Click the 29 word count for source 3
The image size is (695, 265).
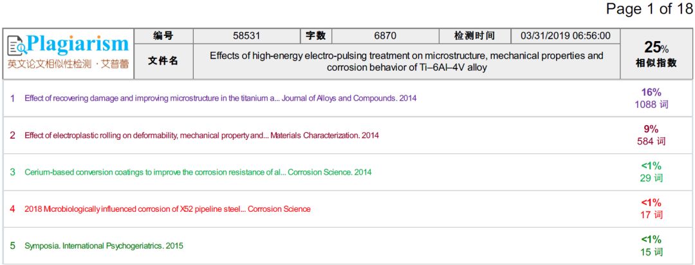coord(651,178)
